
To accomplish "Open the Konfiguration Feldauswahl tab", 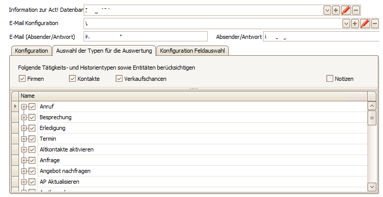I will click(x=192, y=51).
